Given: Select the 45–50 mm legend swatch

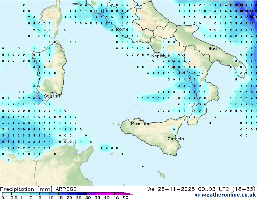Looking at the screenshot, I should [119, 194].
